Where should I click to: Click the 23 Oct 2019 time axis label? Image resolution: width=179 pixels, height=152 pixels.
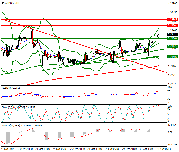pos(8,149)
